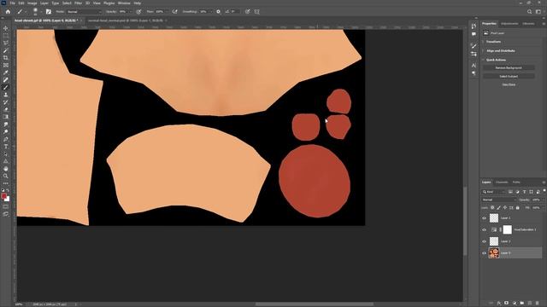Select the Move tool in the toolbar
This screenshot has width=547, height=307.
[x=6, y=28]
